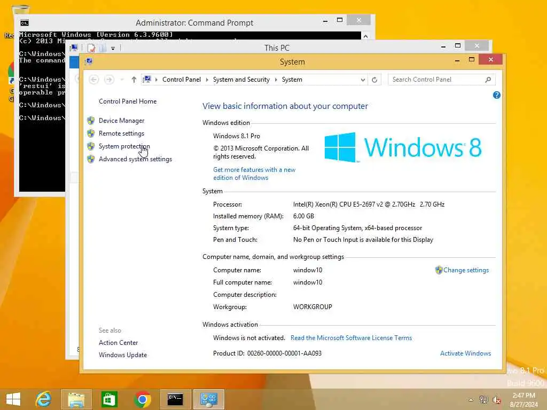
Task: Click the Back navigation arrow
Action: (x=93, y=80)
